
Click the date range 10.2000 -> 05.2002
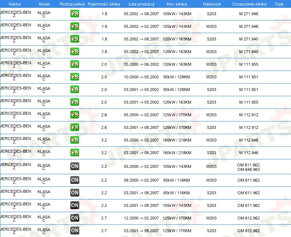pyautogui.click(x=141, y=77)
